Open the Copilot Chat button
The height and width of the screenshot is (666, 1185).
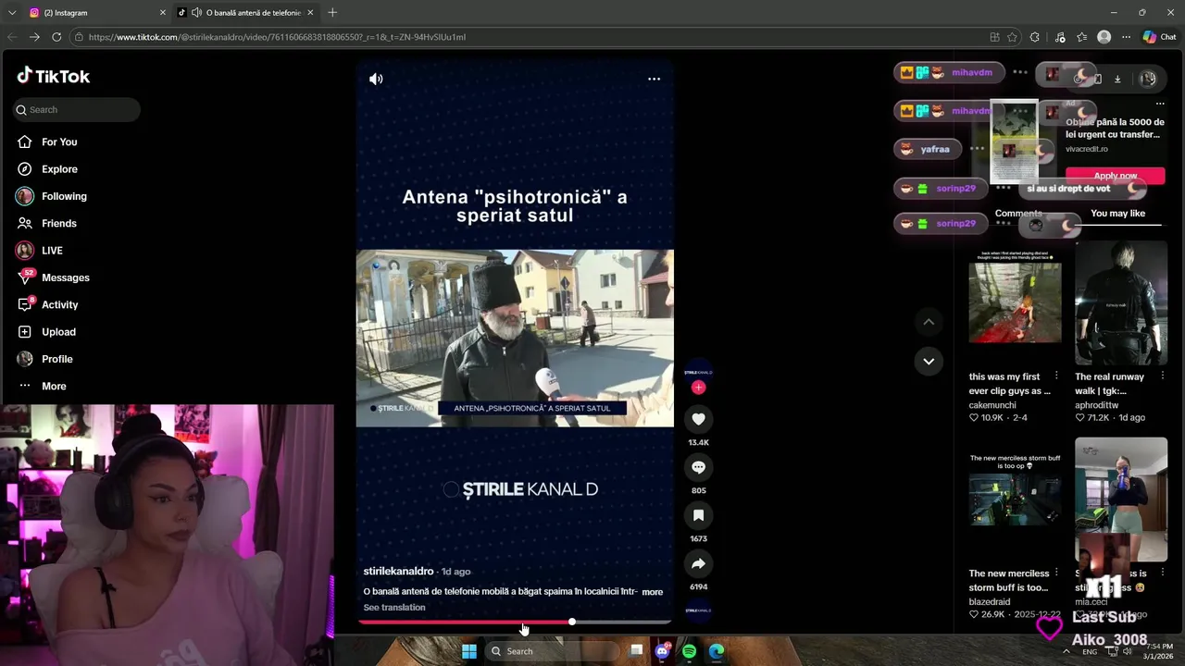point(1159,37)
